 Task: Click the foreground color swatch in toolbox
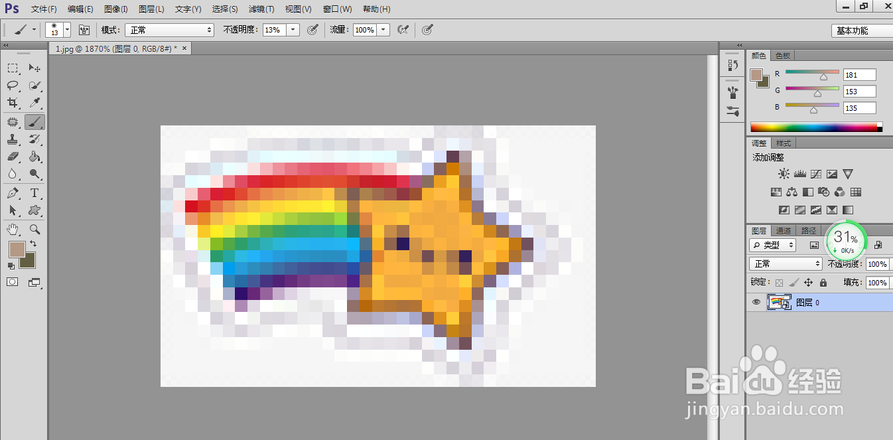(x=17, y=250)
